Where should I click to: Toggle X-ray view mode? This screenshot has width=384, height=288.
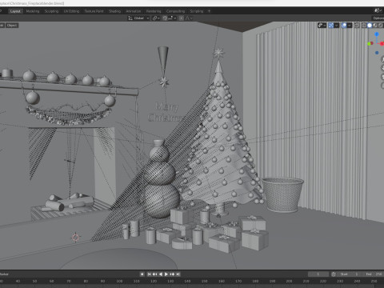(357, 26)
